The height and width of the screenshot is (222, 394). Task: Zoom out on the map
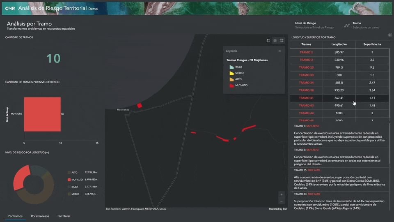point(281,201)
